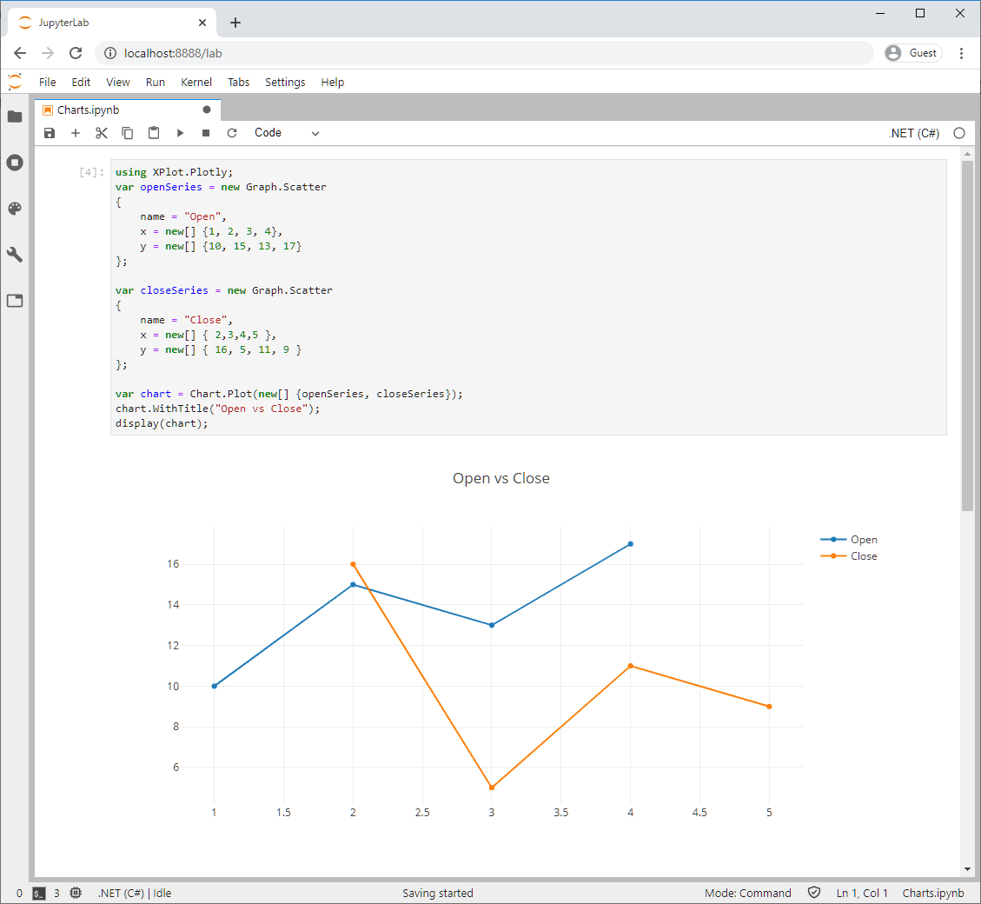Open the File Browser sidebar panel

(15, 116)
